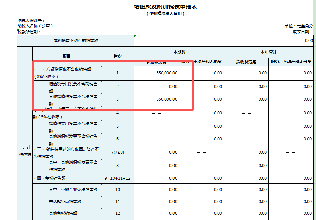Click the 纳税人识别号 field label

pos(31,21)
